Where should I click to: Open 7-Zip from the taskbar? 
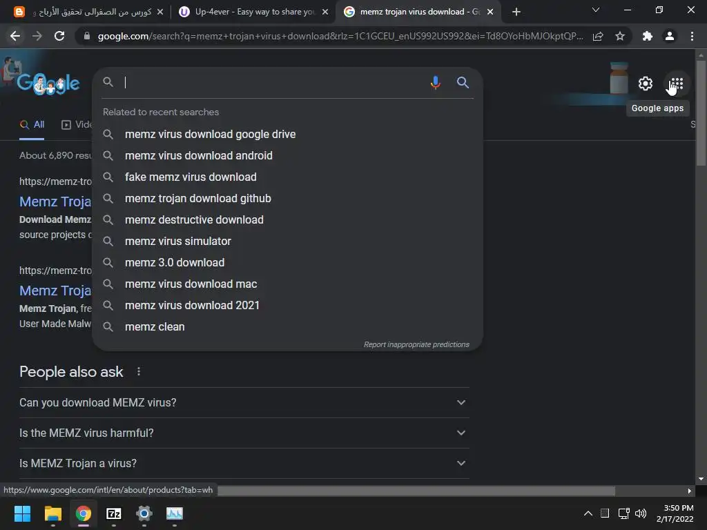114,513
